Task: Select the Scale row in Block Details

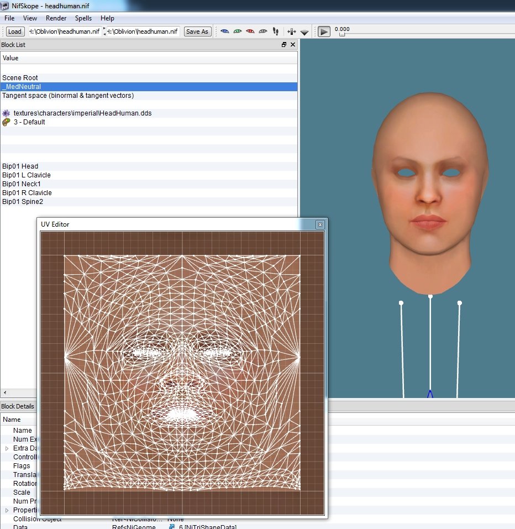Action: pos(19,492)
